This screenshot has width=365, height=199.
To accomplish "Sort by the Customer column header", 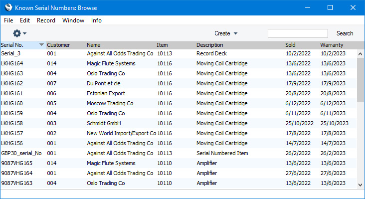I will tap(58, 45).
